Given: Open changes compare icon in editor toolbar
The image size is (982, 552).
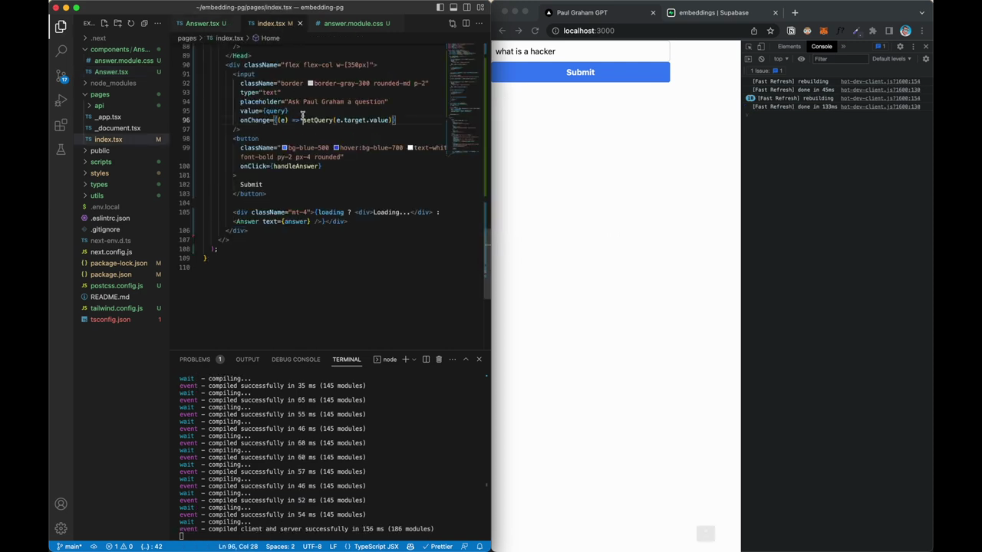Looking at the screenshot, I should [x=453, y=23].
